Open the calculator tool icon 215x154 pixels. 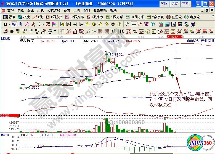coord(167,24)
